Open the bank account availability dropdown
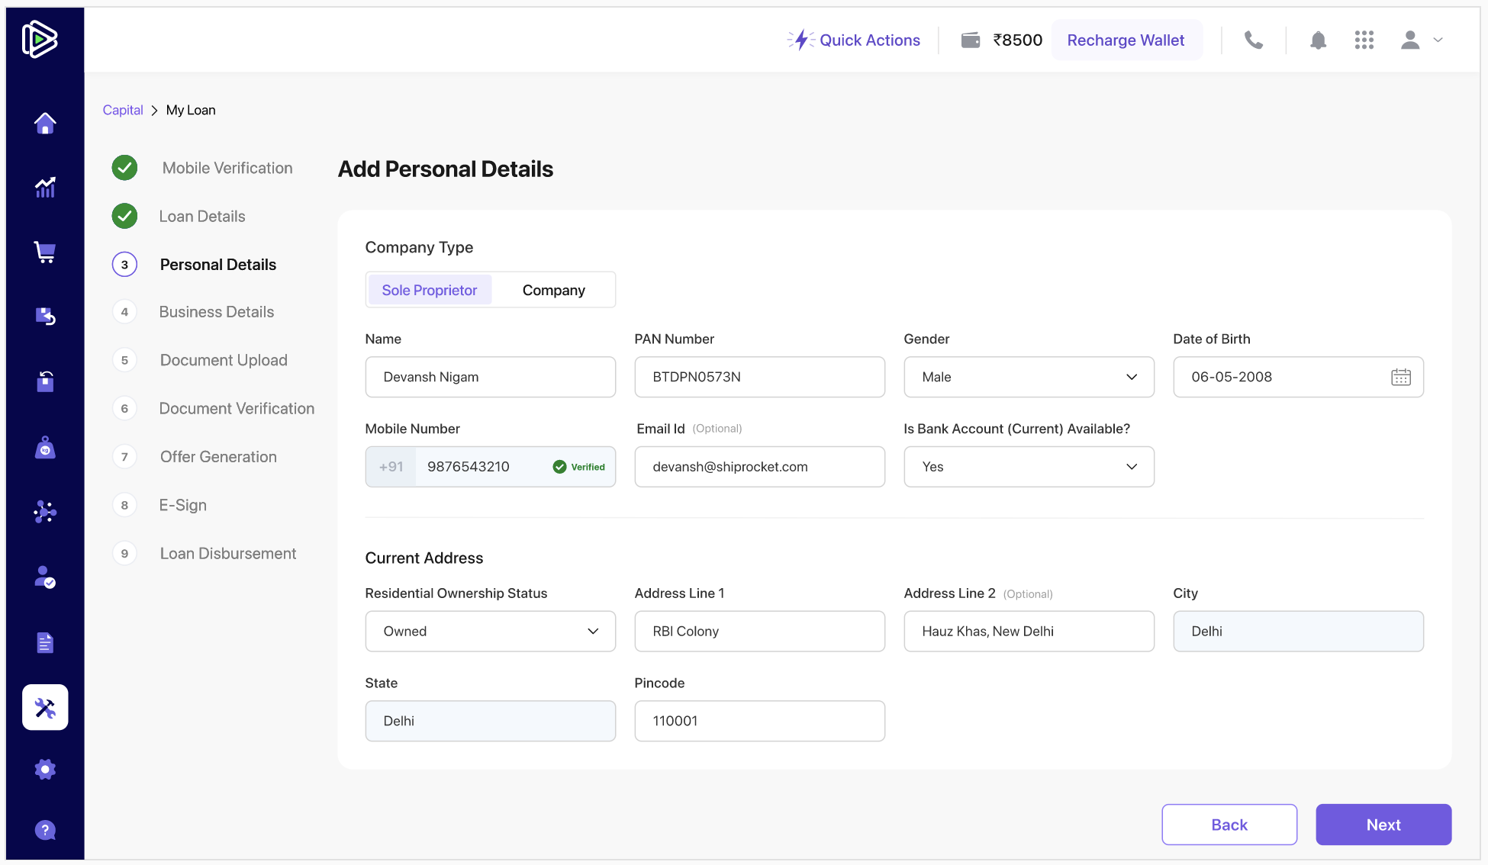1488x865 pixels. pyautogui.click(x=1028, y=467)
